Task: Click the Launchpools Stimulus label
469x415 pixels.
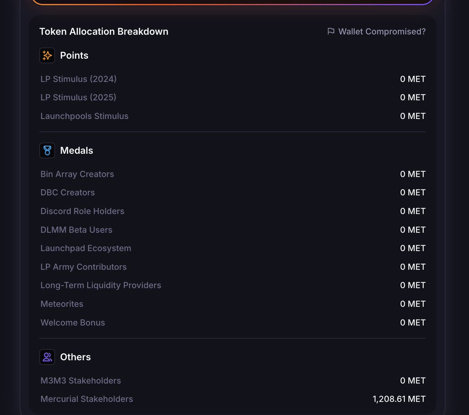Action: (84, 116)
